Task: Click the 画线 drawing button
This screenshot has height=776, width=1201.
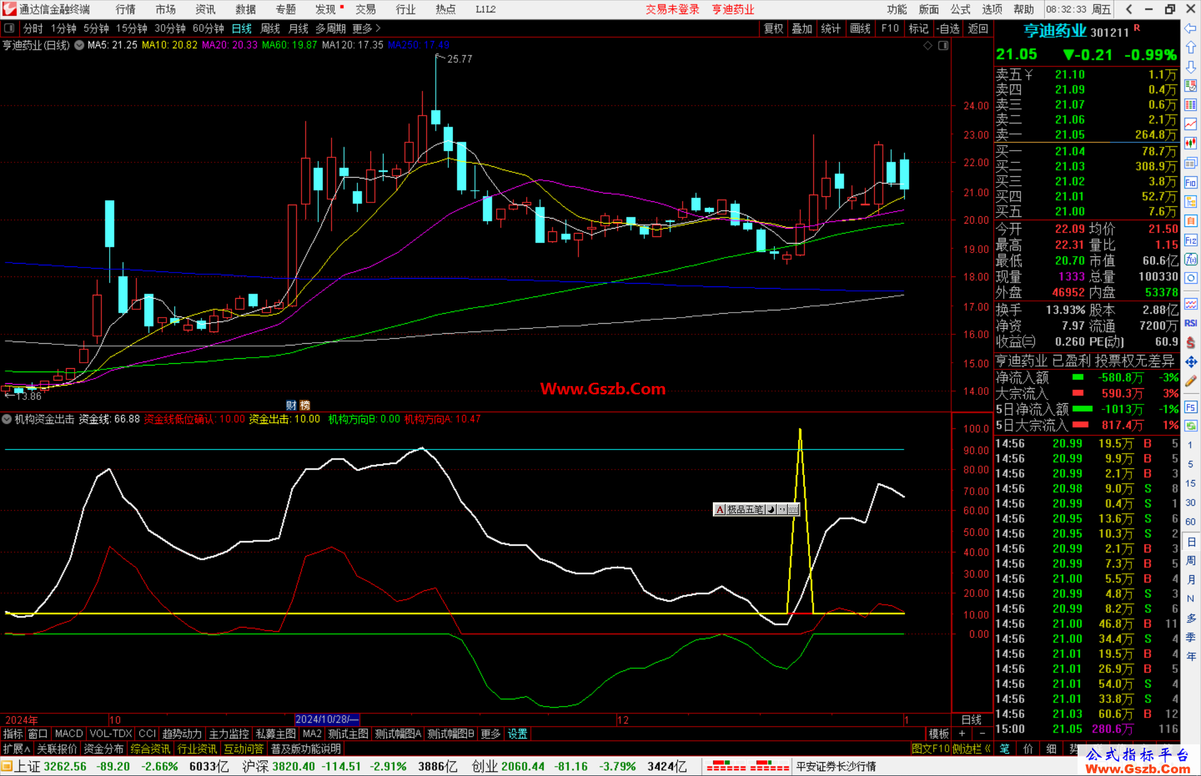Action: click(x=860, y=28)
